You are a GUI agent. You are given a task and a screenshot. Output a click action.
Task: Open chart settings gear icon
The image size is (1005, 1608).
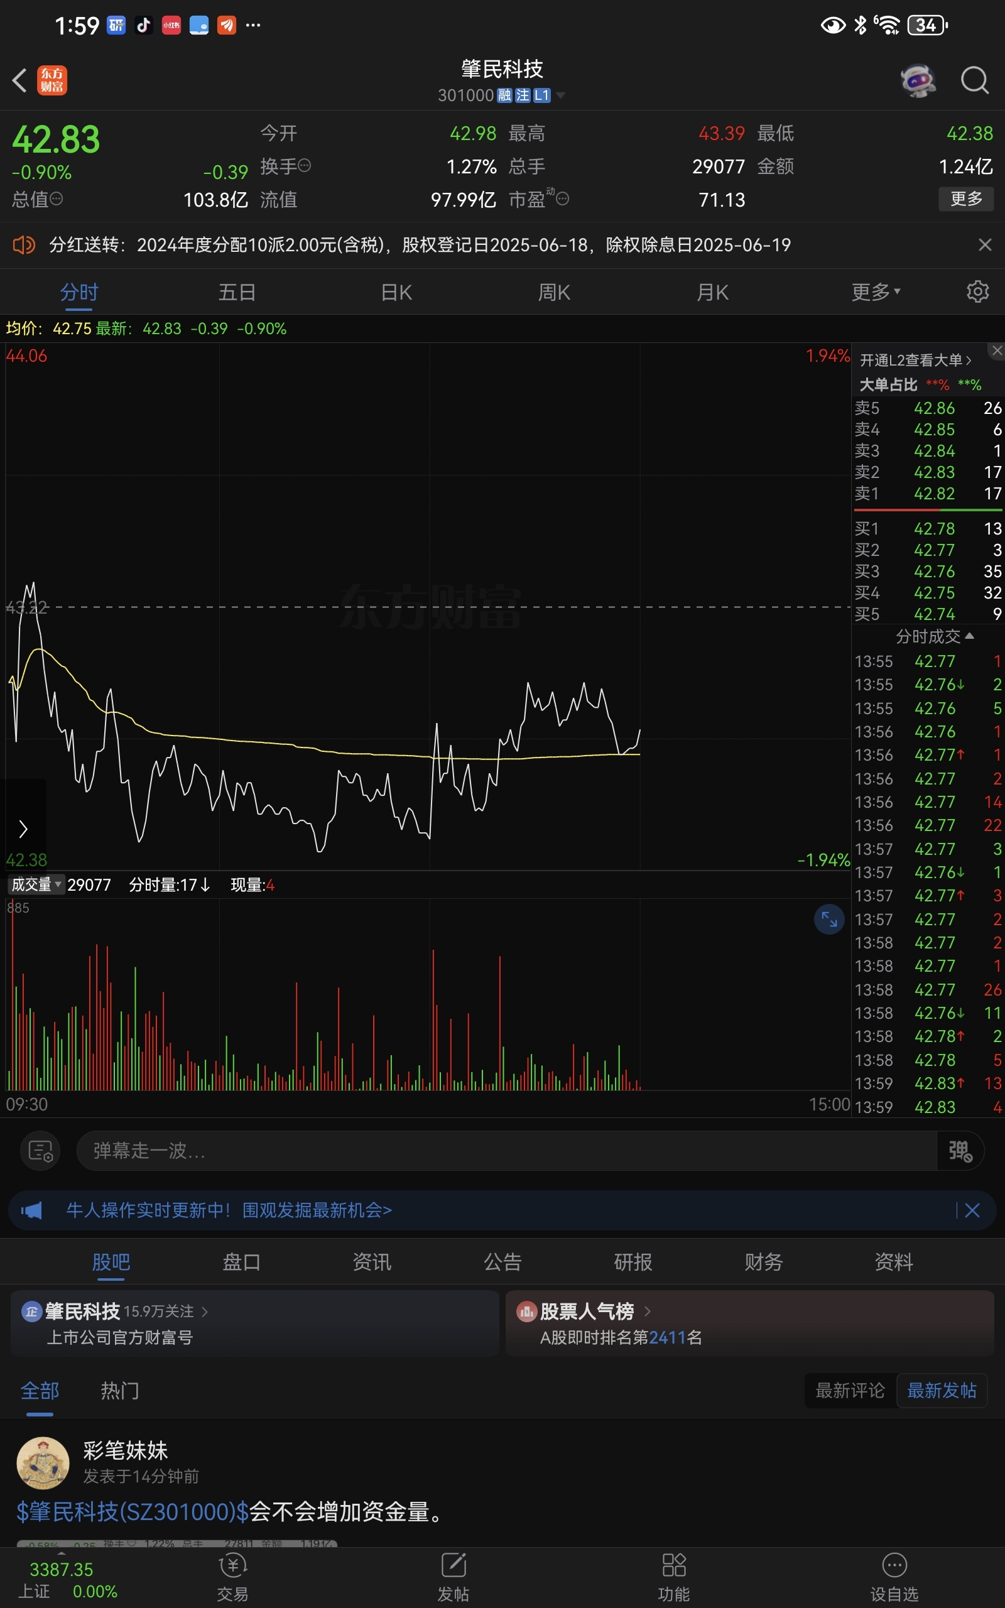[977, 291]
